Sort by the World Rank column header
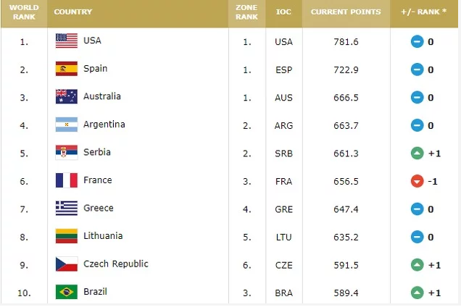 pyautogui.click(x=24, y=12)
